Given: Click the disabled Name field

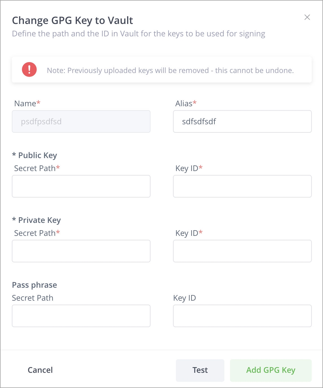Looking at the screenshot, I should click(x=81, y=121).
